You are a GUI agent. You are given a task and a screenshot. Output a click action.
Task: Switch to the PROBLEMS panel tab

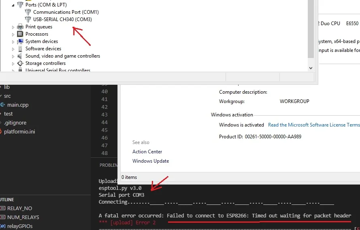tap(109, 165)
